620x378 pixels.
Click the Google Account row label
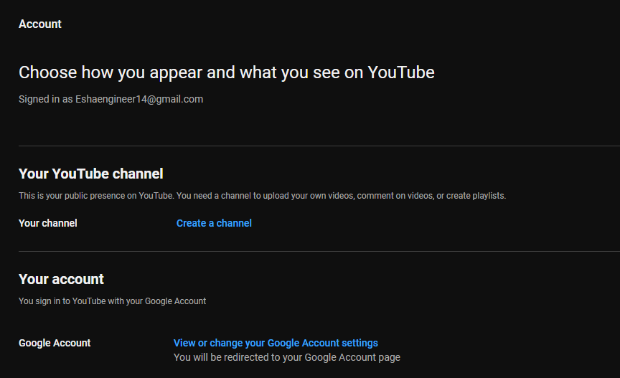pos(55,343)
